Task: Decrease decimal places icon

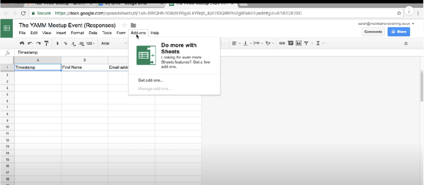Action: [x=73, y=44]
